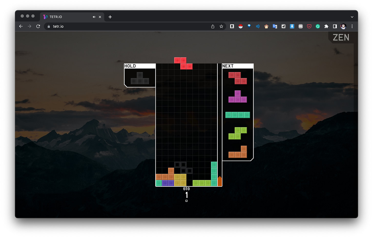
Task: Click the macOS red close window button
Action: (x=22, y=16)
